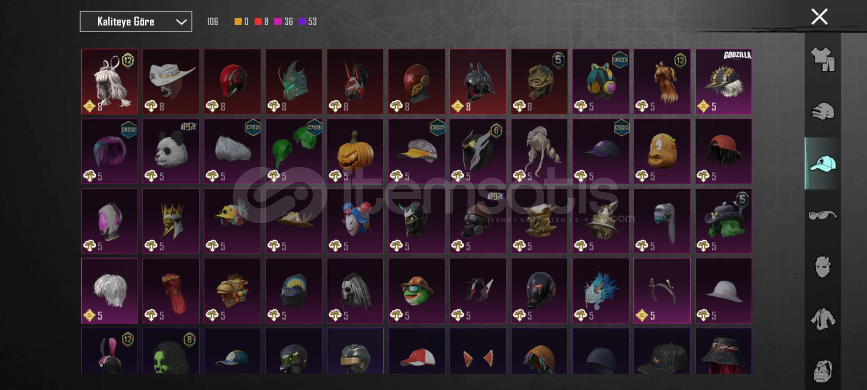This screenshot has height=390, width=867.
Task: Expand the Kaliteye Göre sorting dropdown
Action: click(136, 22)
